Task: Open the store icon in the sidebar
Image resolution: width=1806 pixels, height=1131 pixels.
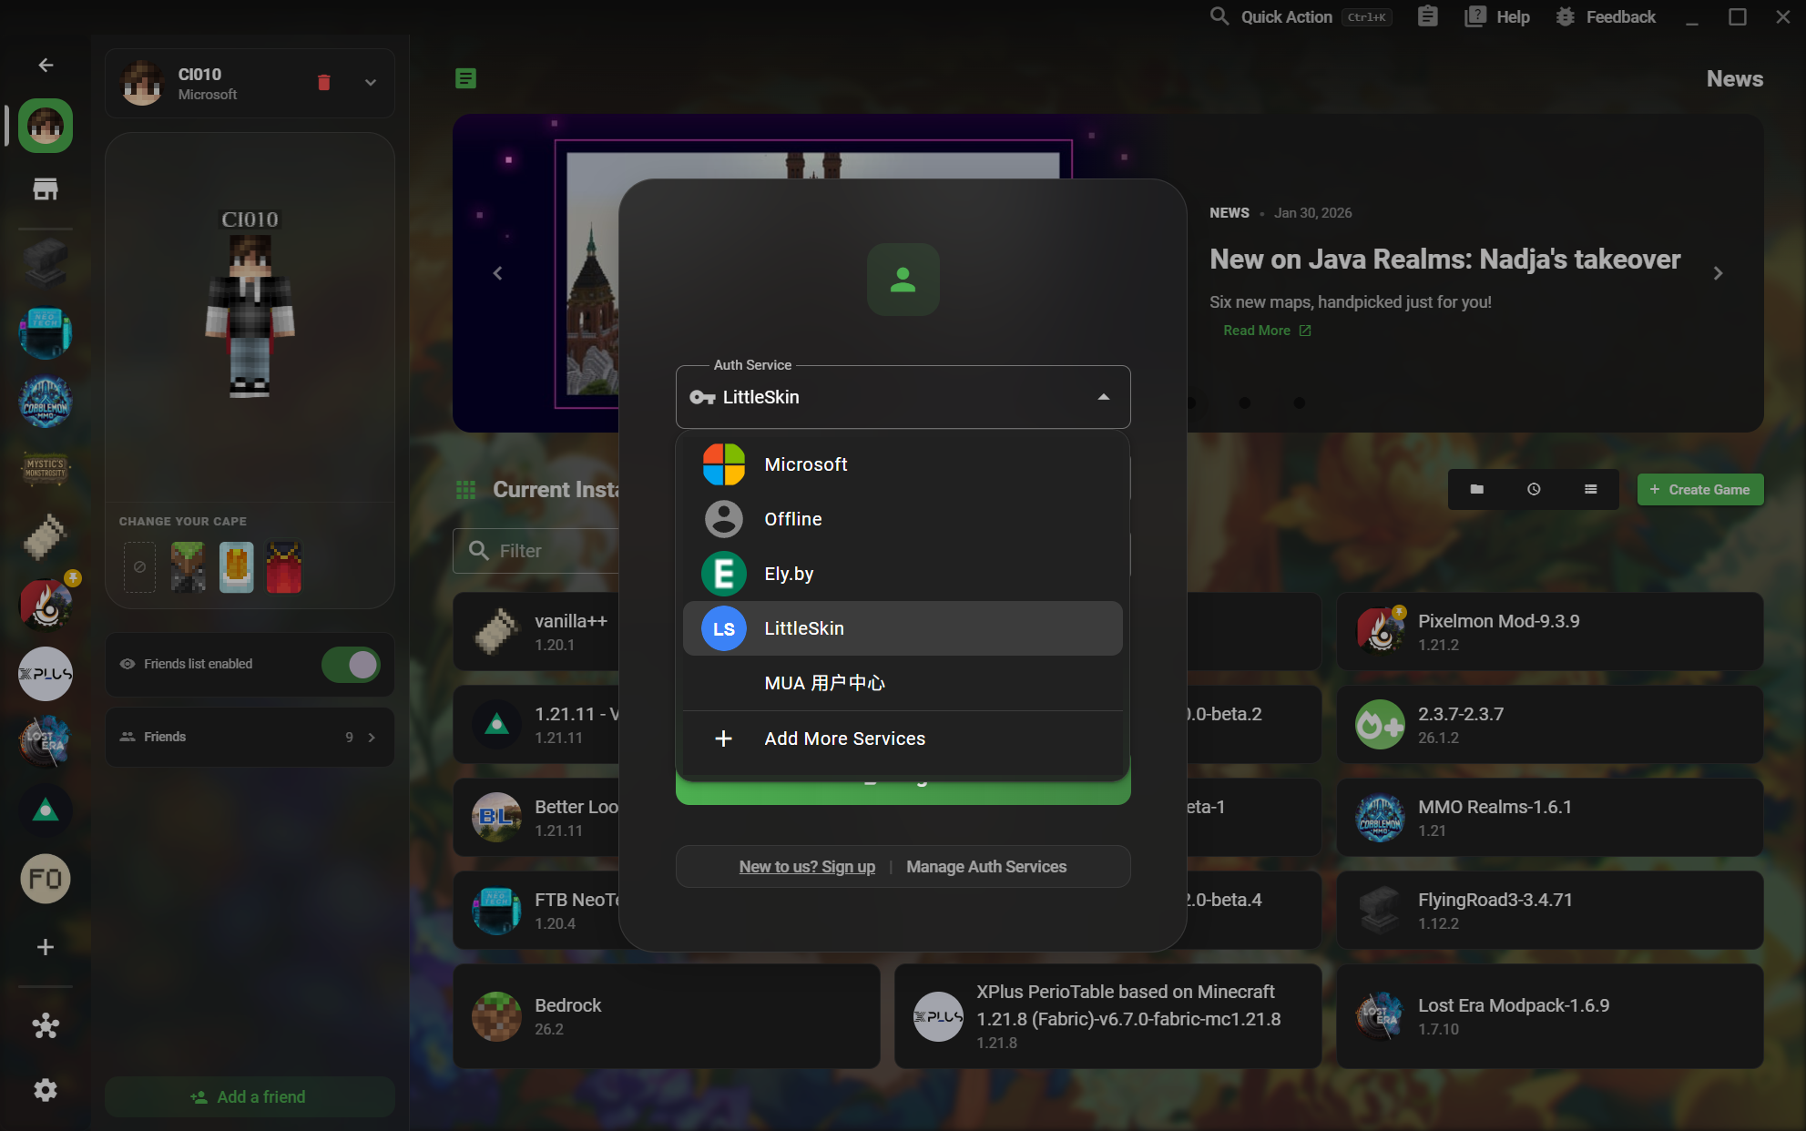Action: pyautogui.click(x=46, y=188)
